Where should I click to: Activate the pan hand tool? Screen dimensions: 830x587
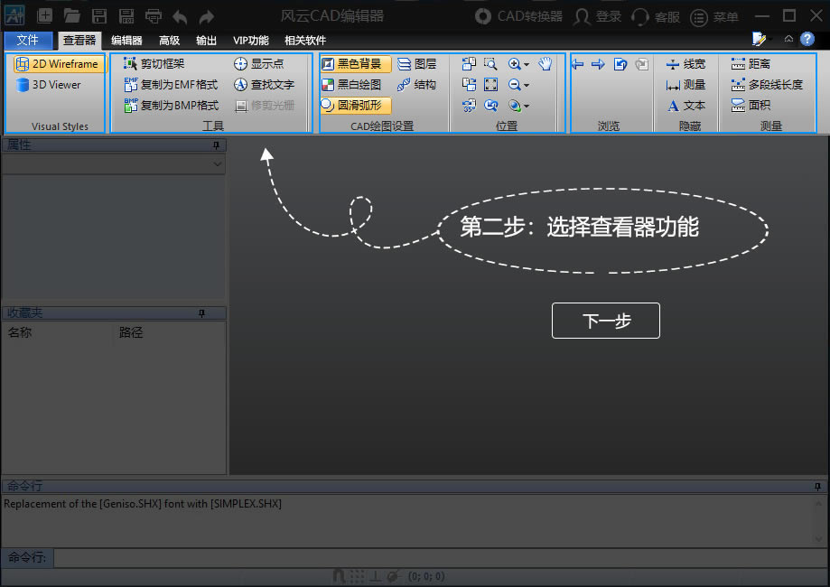pyautogui.click(x=545, y=63)
